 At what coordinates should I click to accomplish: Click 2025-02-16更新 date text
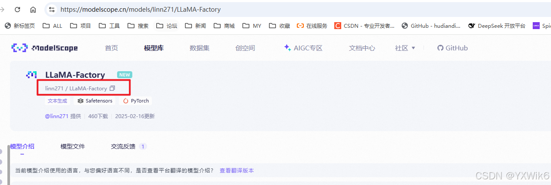(x=135, y=116)
